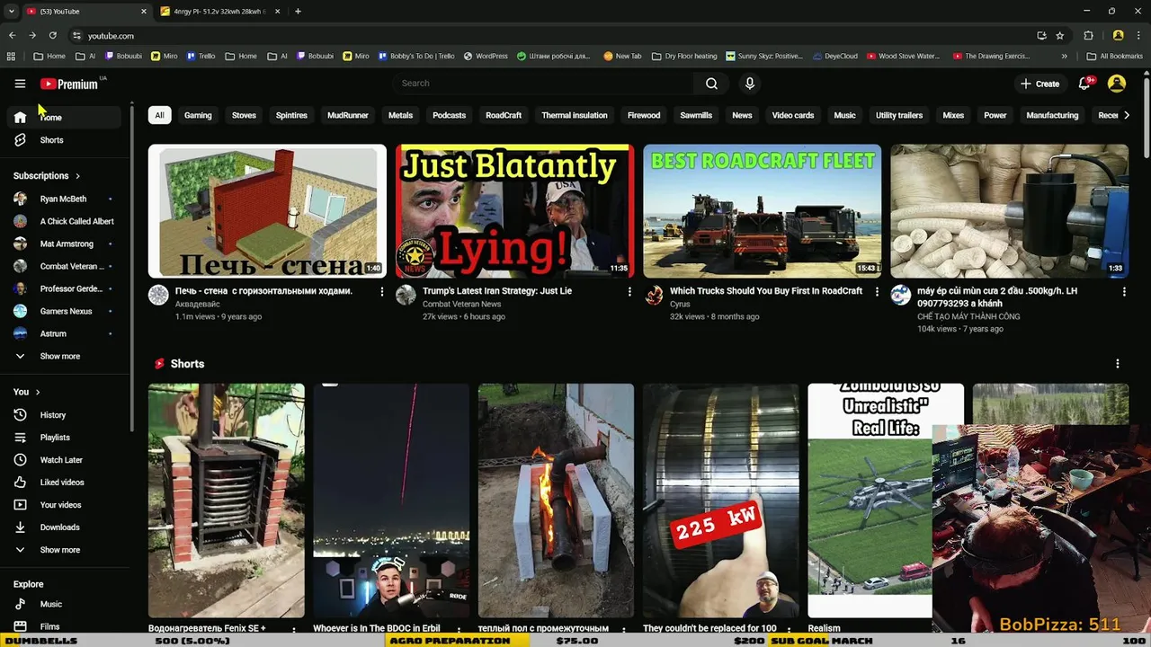Open Downloads in the sidebar

(65, 527)
